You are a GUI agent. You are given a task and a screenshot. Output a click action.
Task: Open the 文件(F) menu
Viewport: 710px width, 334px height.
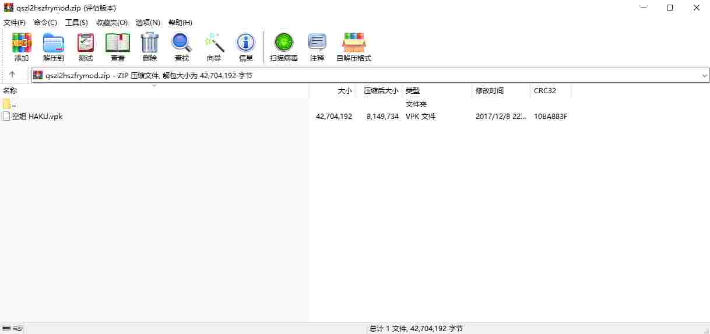click(x=15, y=22)
